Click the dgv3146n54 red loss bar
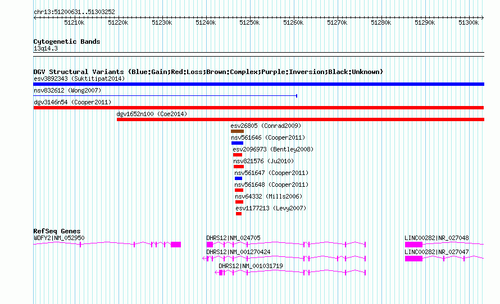500x304 pixels. pyautogui.click(x=258, y=108)
